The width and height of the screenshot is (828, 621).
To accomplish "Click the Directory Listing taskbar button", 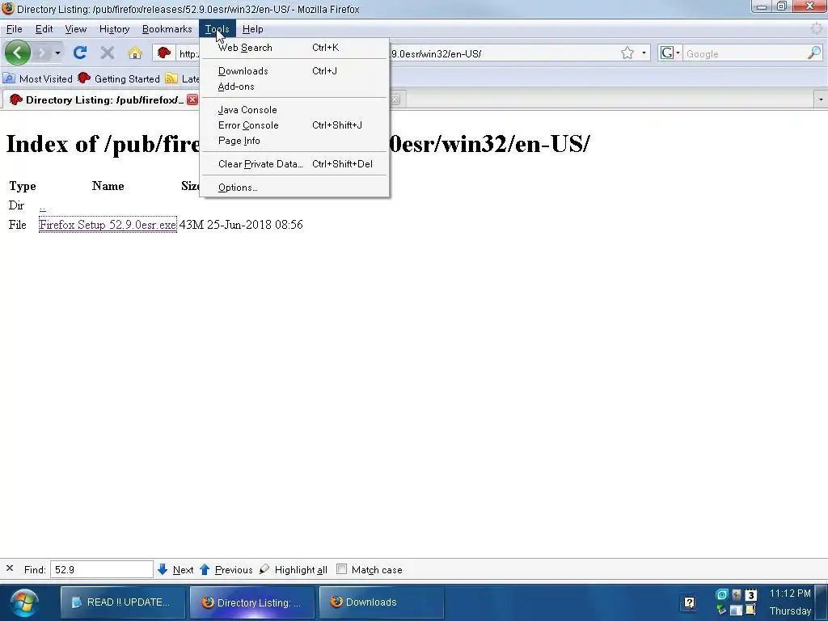I will coord(252,602).
